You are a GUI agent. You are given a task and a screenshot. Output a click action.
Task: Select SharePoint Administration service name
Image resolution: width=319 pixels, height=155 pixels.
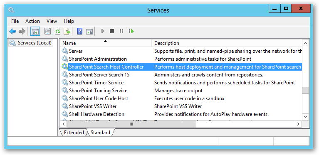click(98, 59)
